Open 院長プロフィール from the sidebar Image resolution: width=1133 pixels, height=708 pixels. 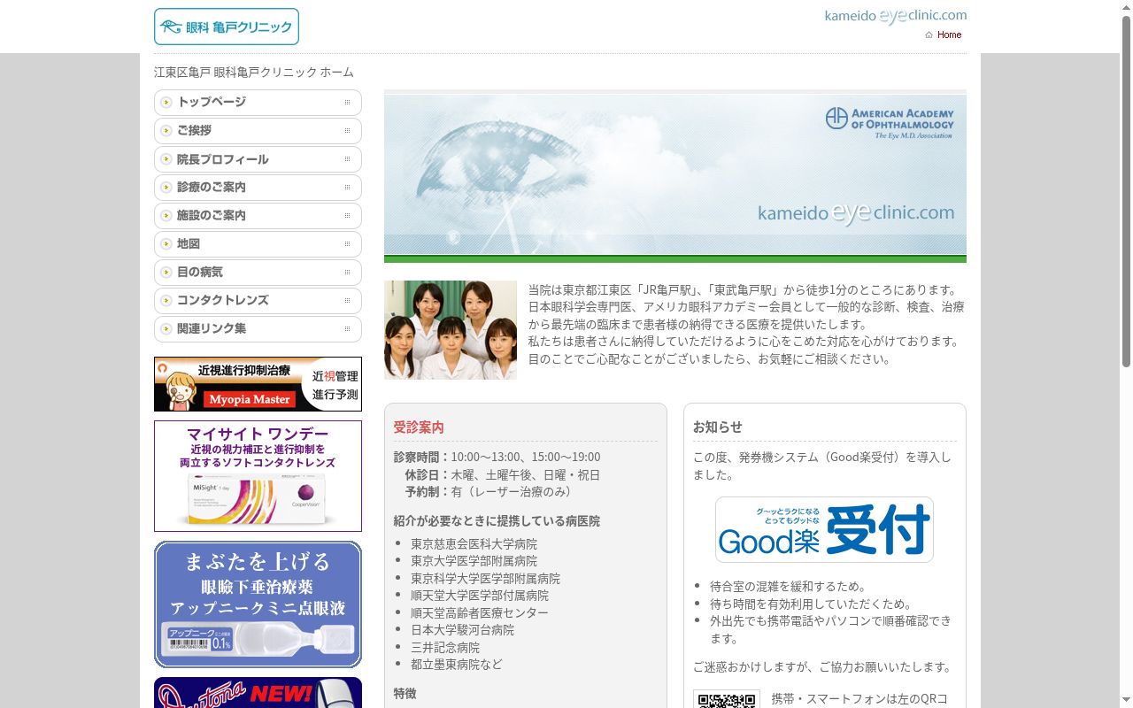[x=258, y=159]
